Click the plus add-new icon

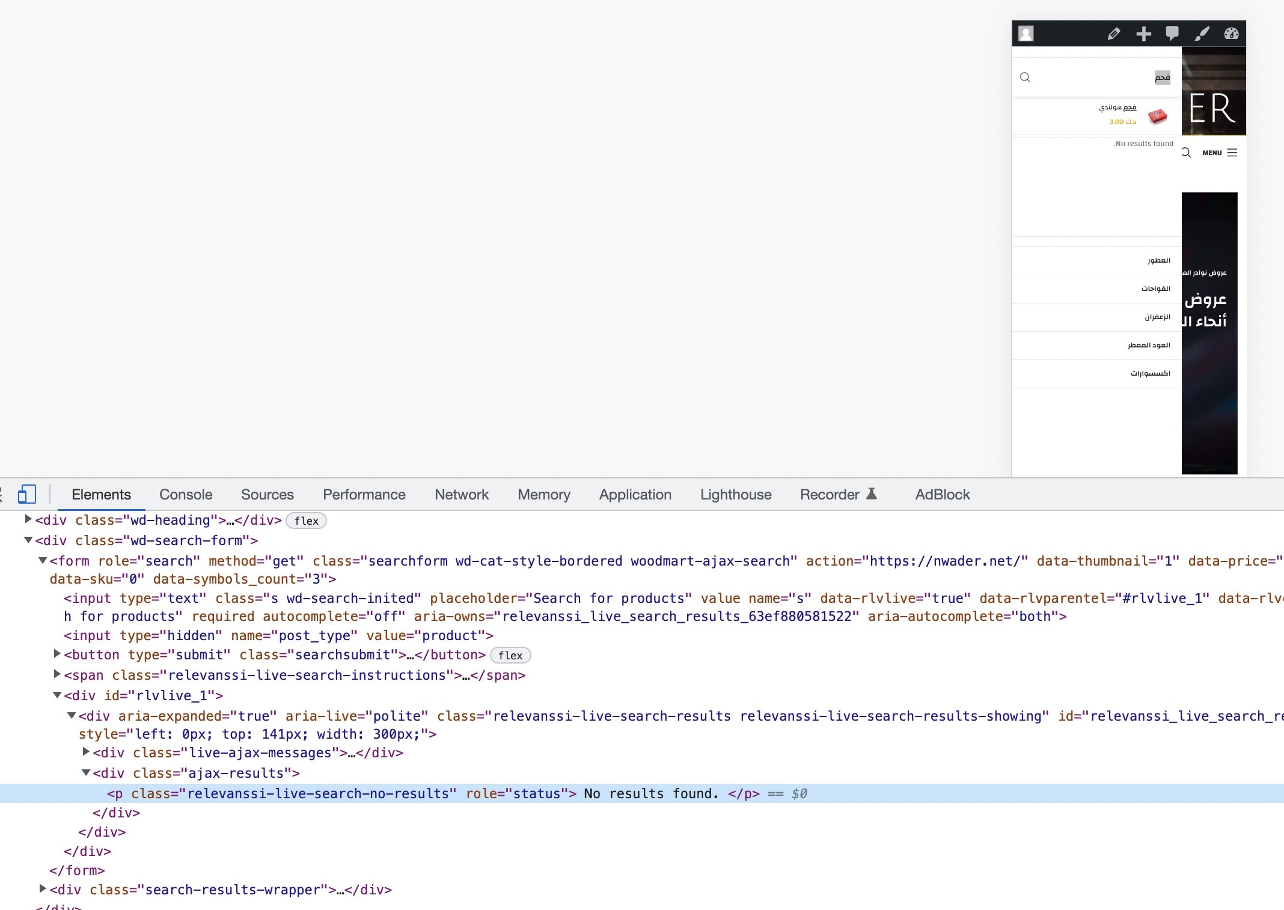[x=1143, y=34]
